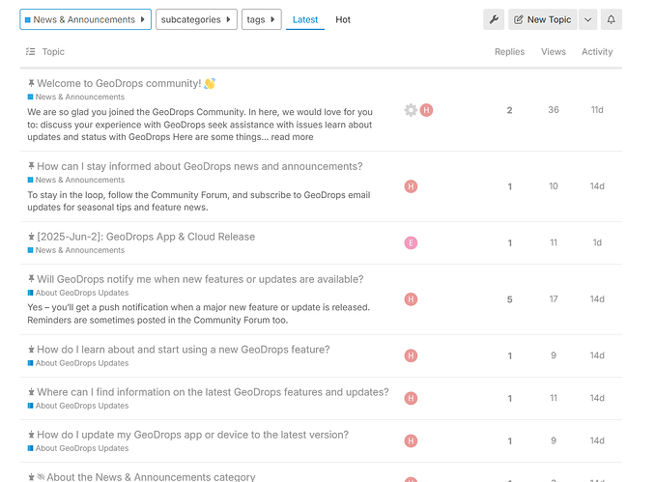Open About GeoDrops Updates badge under update app topic
This screenshot has height=482, width=656.
coord(78,448)
